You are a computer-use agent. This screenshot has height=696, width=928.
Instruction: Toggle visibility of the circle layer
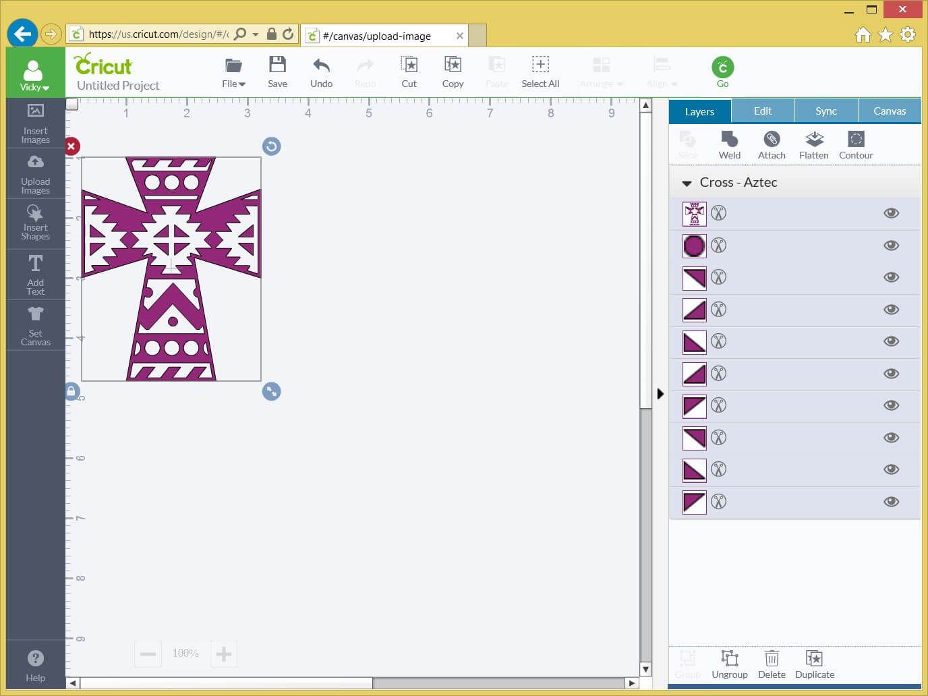click(891, 245)
